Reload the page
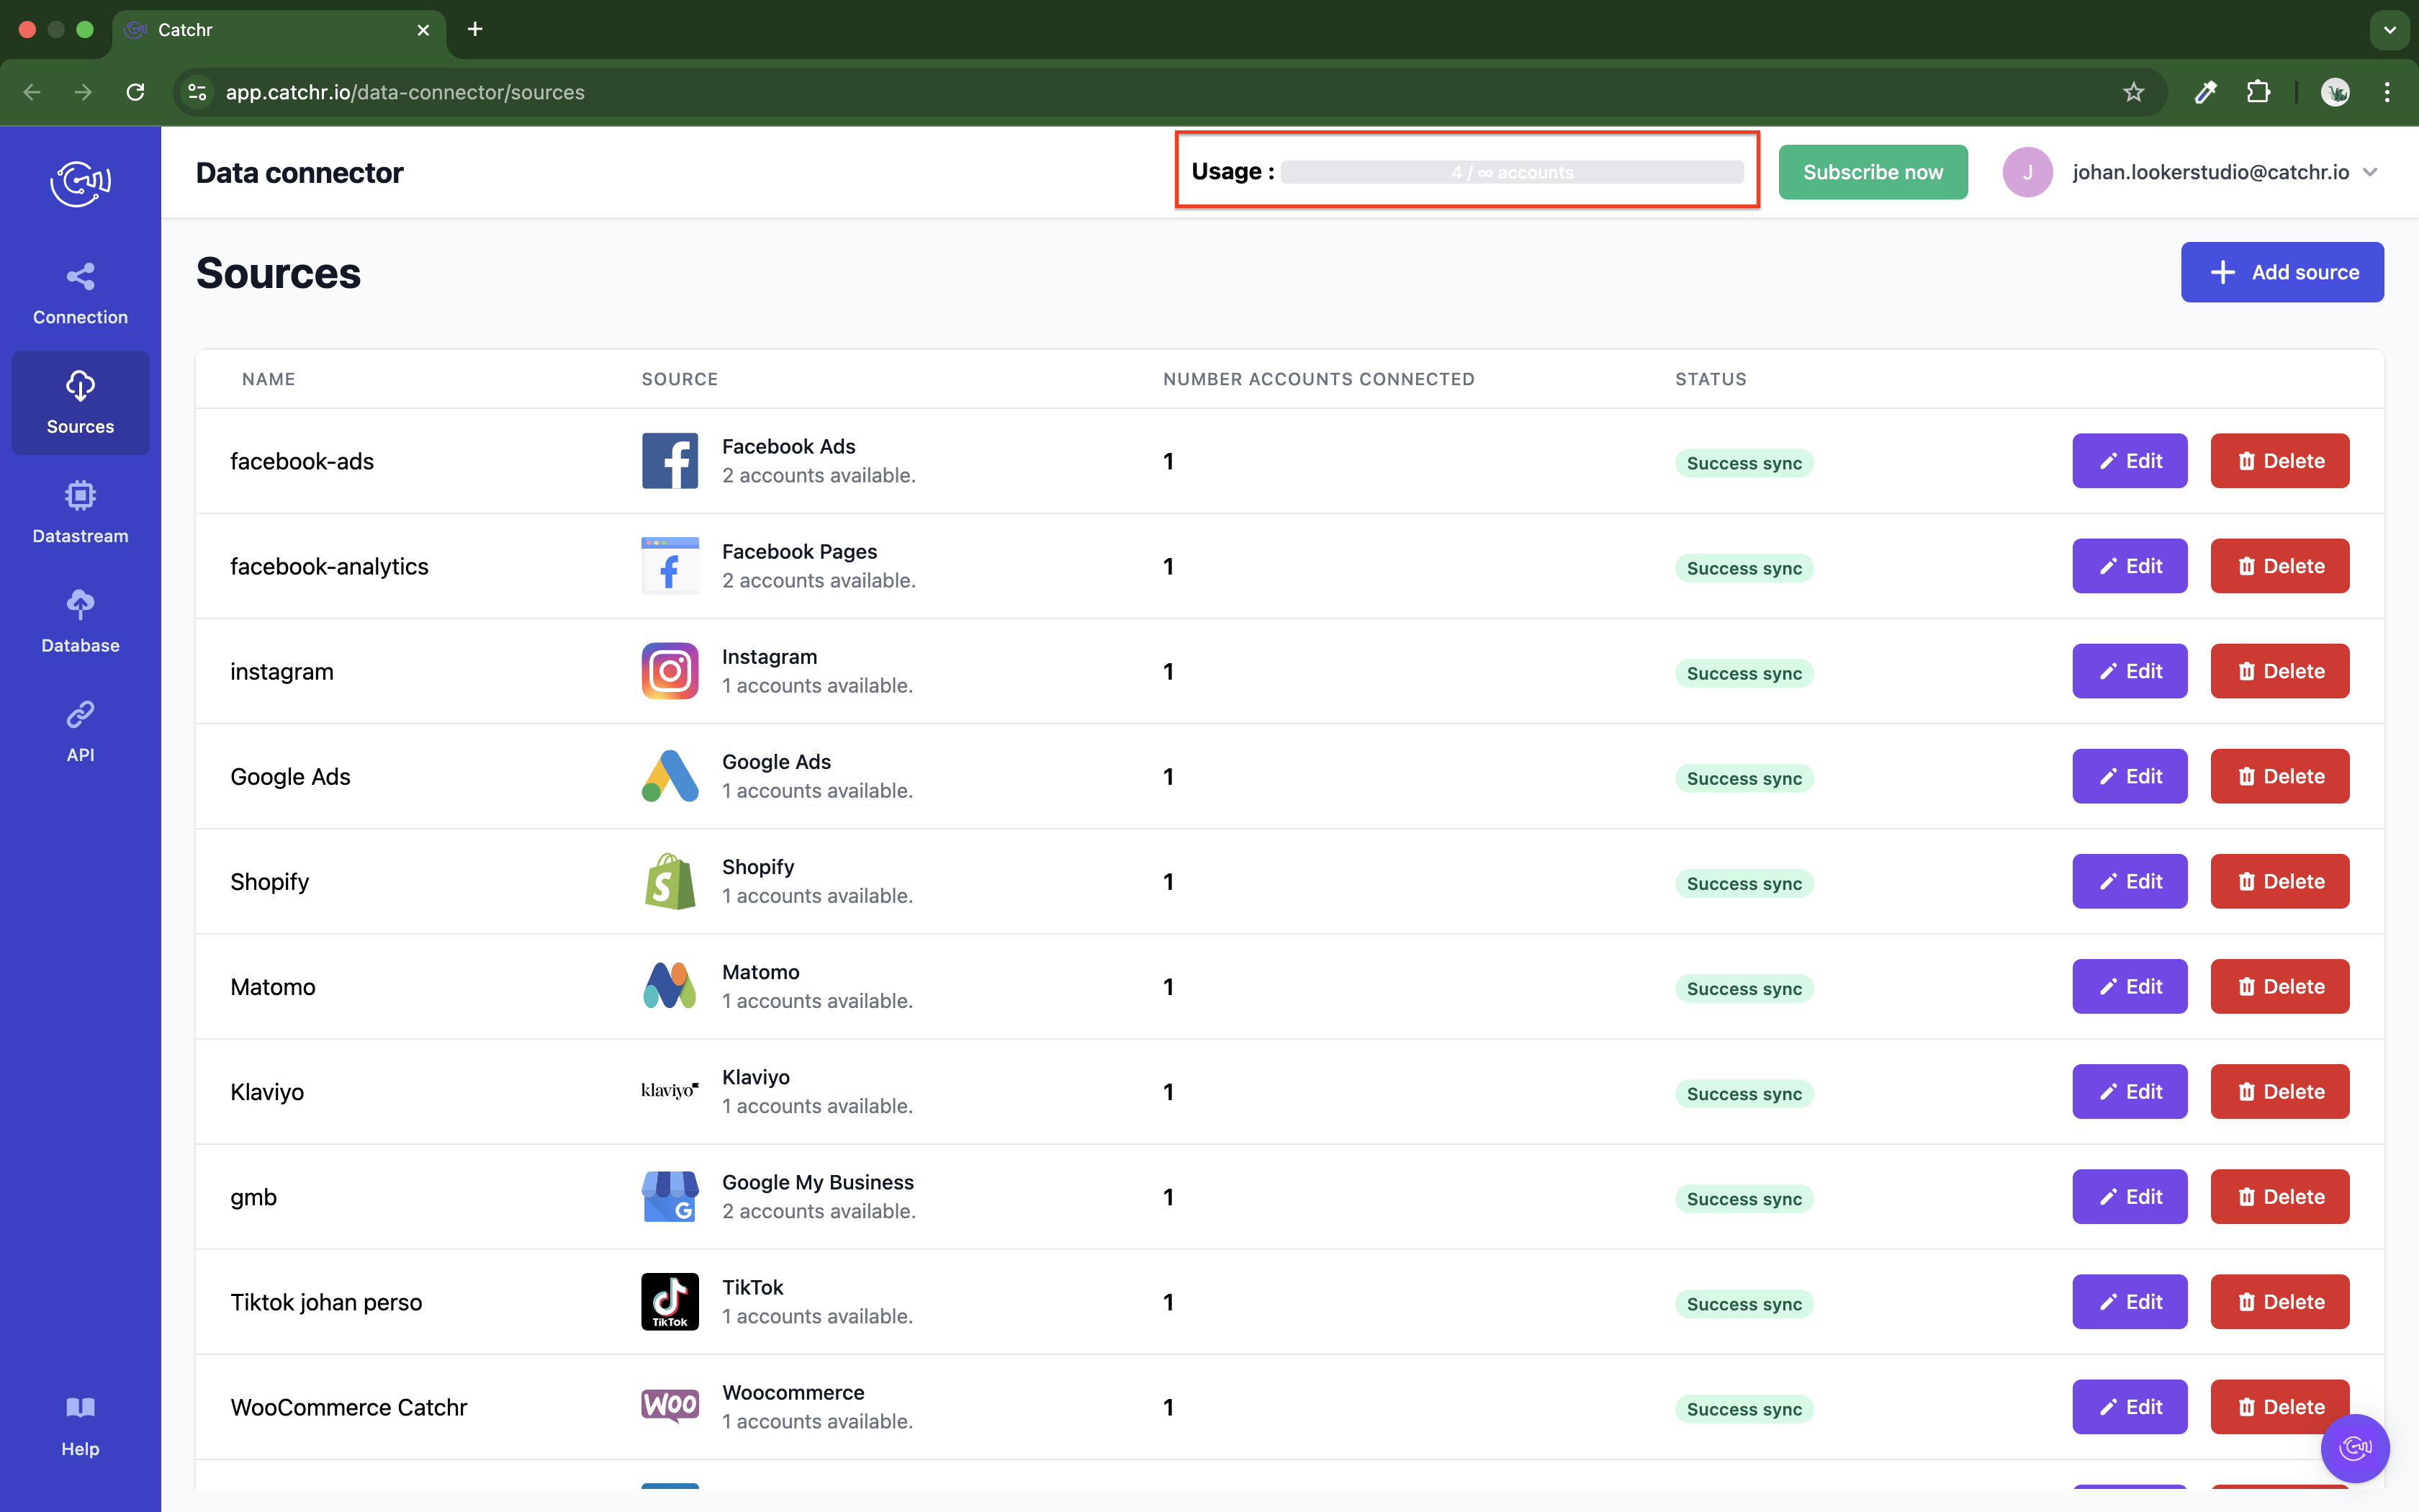Viewport: 2419px width, 1512px height. point(136,92)
